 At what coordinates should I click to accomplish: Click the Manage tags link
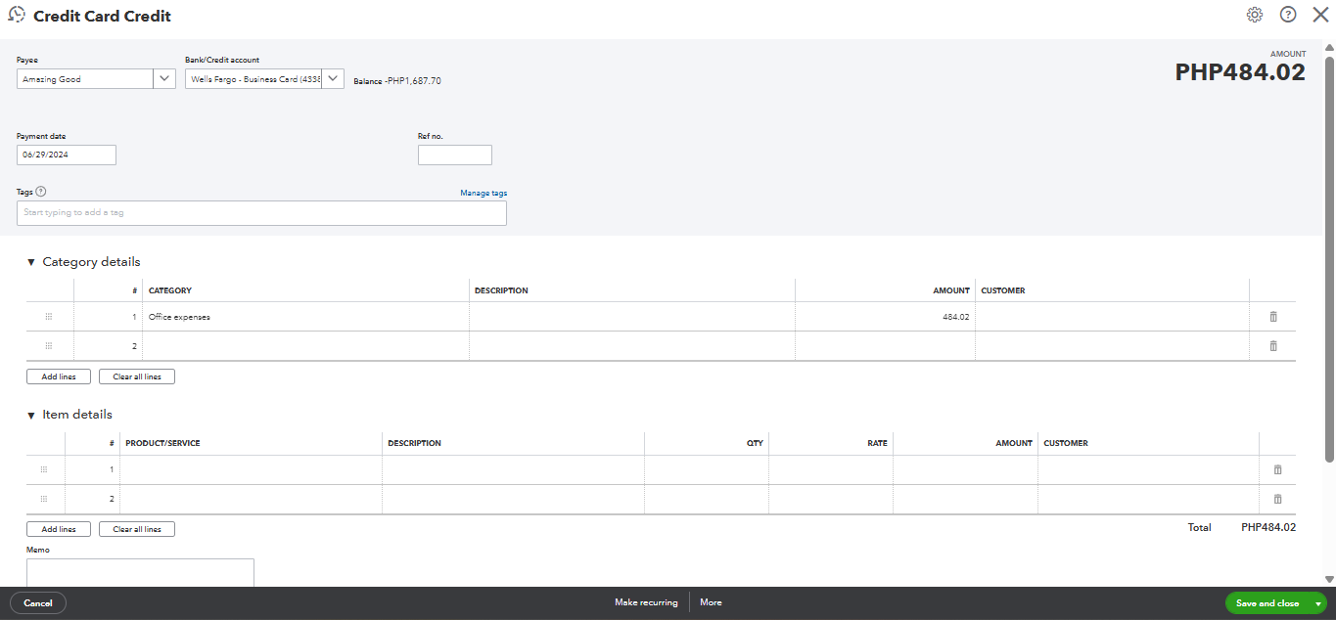point(484,193)
